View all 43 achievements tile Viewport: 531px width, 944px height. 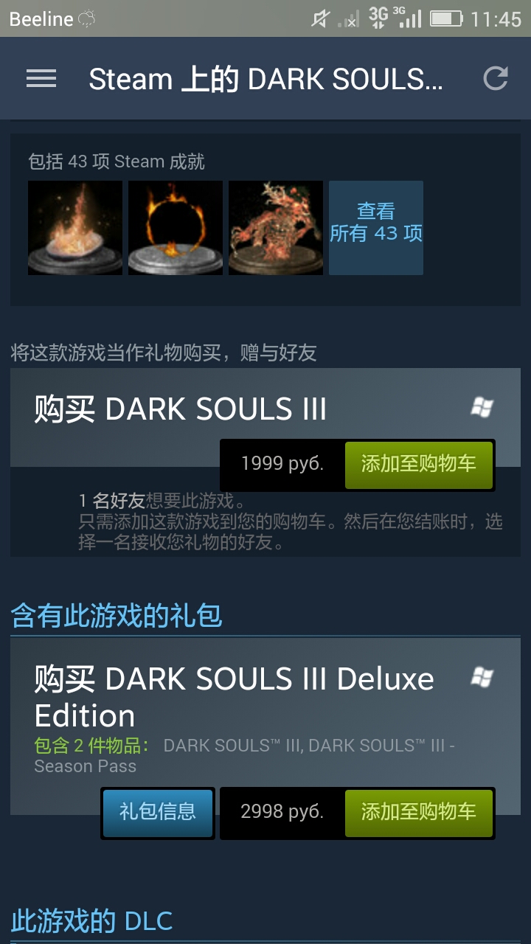[376, 228]
